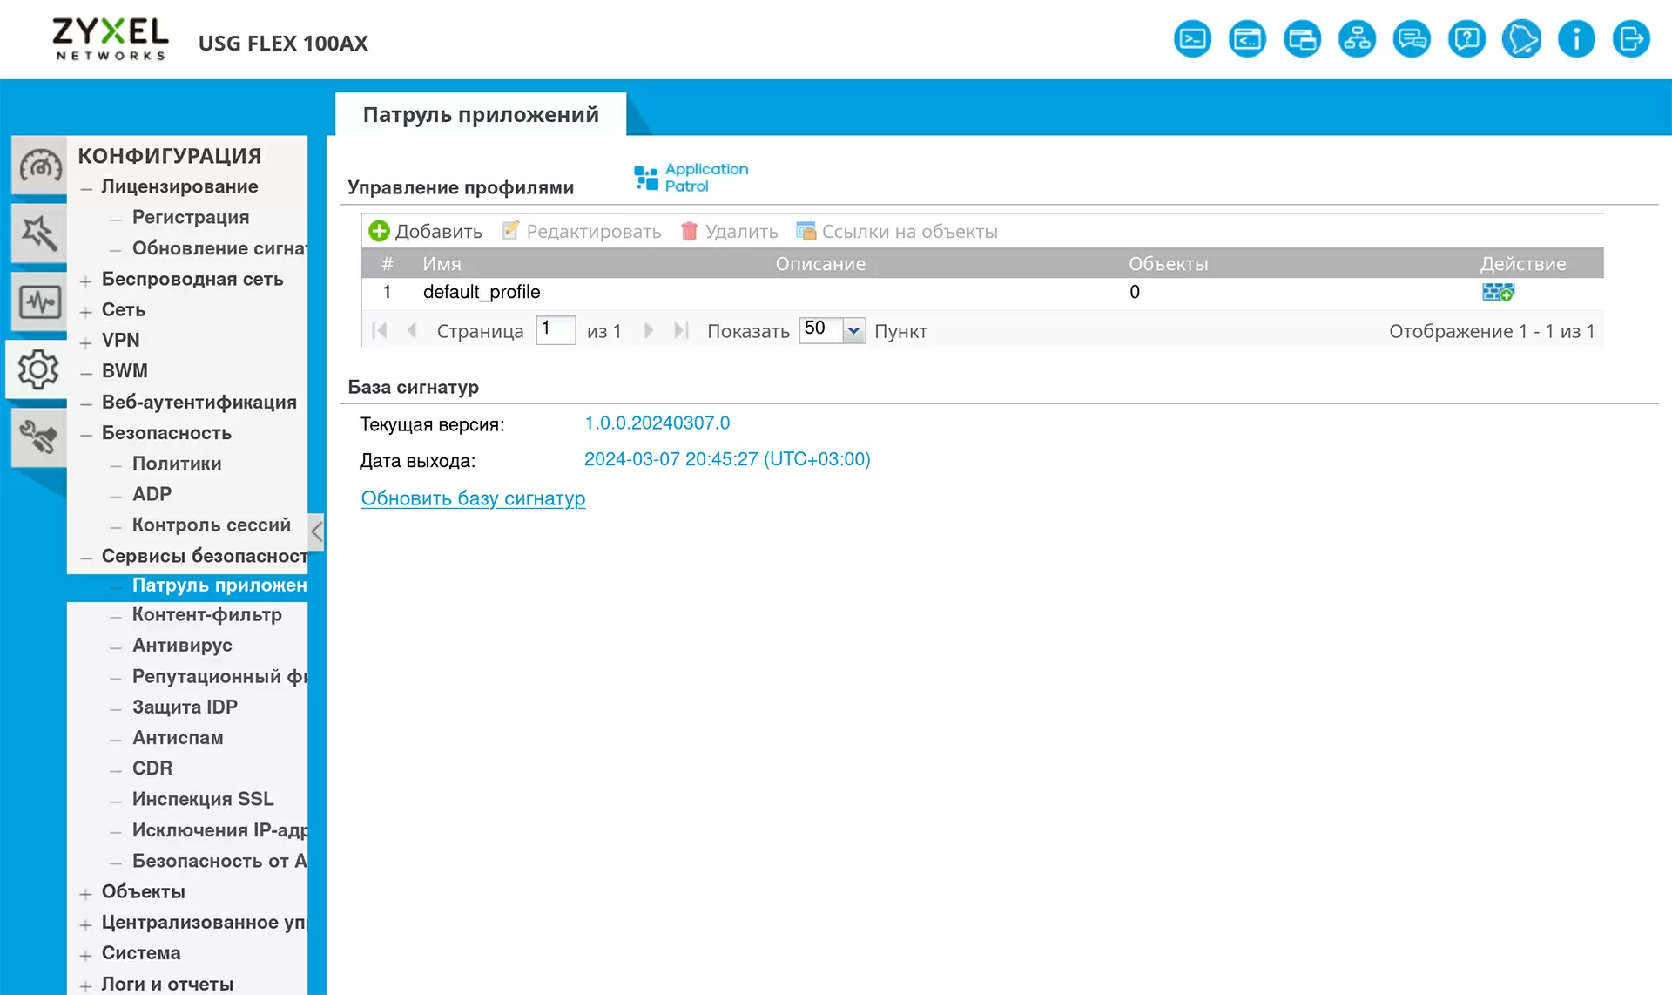Viewport: 1672px width, 995px height.
Task: Go to first page arrow
Action: click(380, 330)
